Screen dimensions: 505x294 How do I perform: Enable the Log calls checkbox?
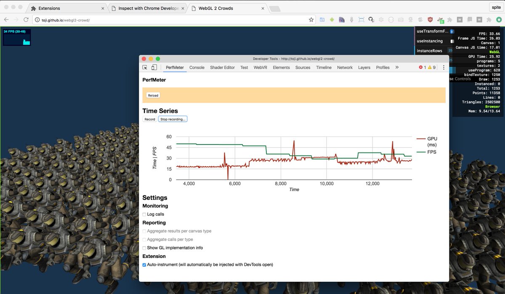tap(144, 215)
